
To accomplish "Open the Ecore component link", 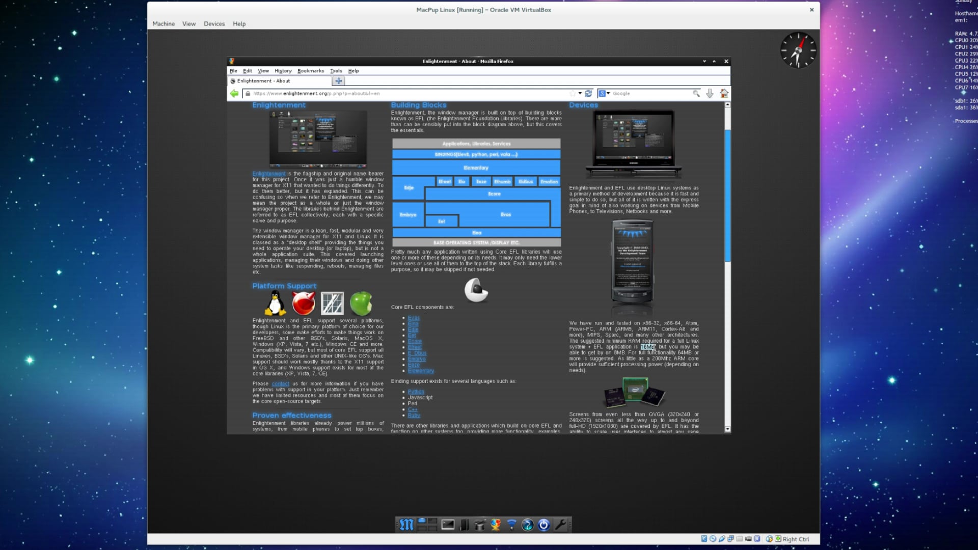I will point(415,342).
